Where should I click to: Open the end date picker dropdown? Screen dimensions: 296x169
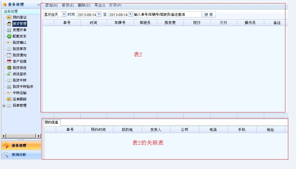pos(130,14)
